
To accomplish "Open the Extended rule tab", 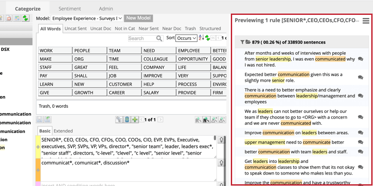I will click(63, 130).
